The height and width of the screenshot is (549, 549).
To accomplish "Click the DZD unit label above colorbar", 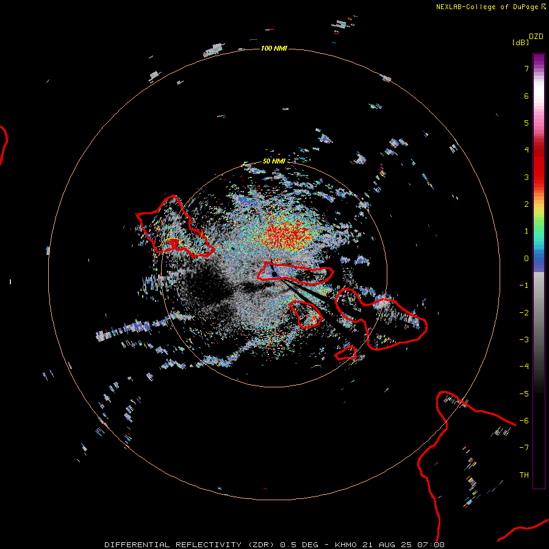I will tap(536, 37).
